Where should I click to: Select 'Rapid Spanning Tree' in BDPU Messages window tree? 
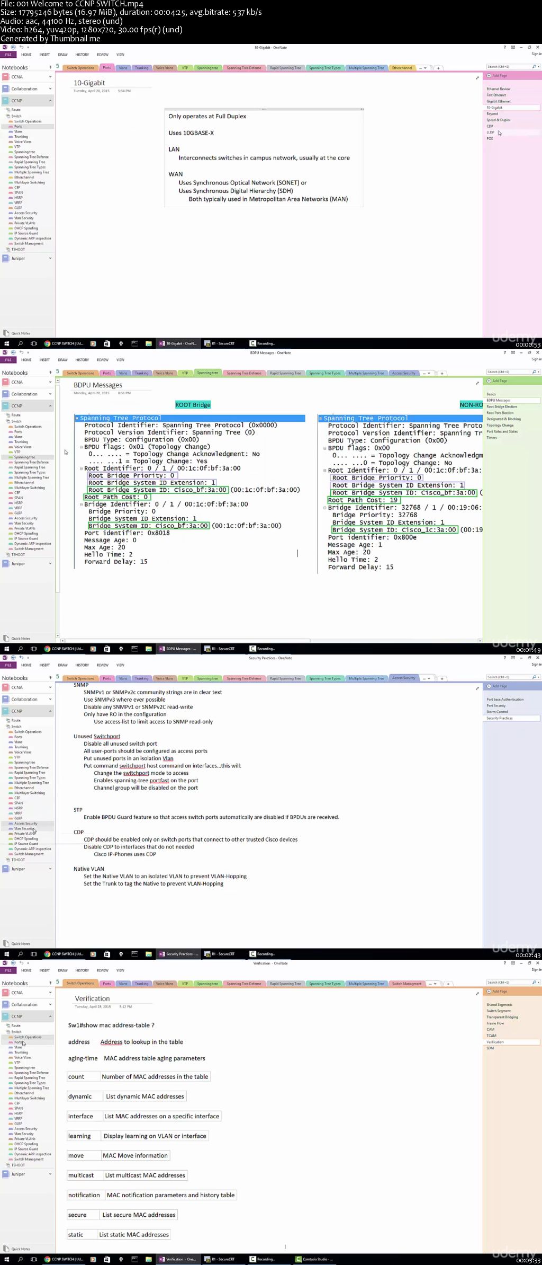pos(30,467)
